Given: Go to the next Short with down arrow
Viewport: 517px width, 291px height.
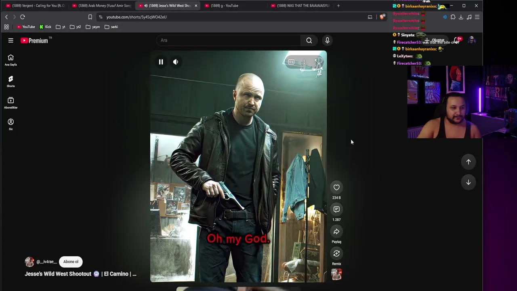Looking at the screenshot, I should [469, 182].
